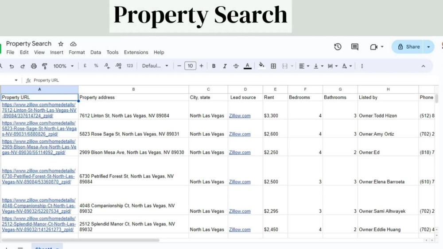
Task: Open text rotation dropdown
Action: (347, 66)
